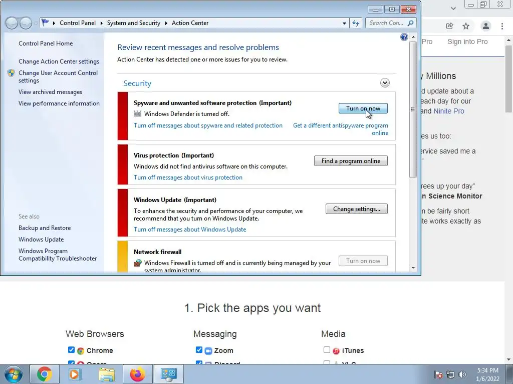The width and height of the screenshot is (513, 384).
Task: Uncheck the Zoom checkbox on Ninite
Action: (199, 349)
